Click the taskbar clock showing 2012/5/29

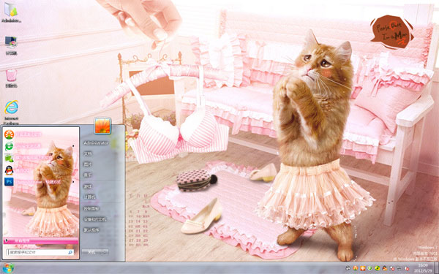(423, 268)
